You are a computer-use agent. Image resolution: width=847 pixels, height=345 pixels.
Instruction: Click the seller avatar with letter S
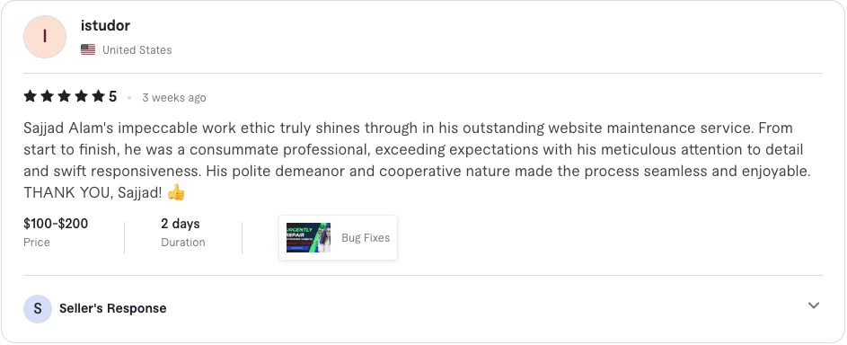pyautogui.click(x=37, y=309)
